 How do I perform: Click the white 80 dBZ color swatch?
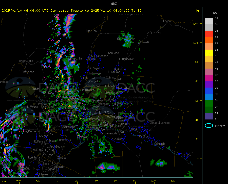click(x=209, y=21)
